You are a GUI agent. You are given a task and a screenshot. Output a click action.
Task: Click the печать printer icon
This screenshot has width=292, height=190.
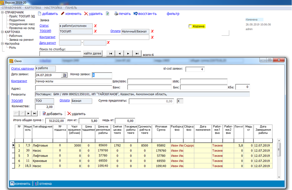(116, 13)
